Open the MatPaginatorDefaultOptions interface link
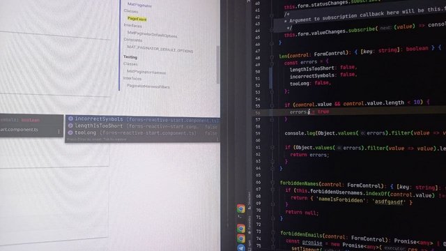Viewport: 446px width, 251px height. point(152,34)
